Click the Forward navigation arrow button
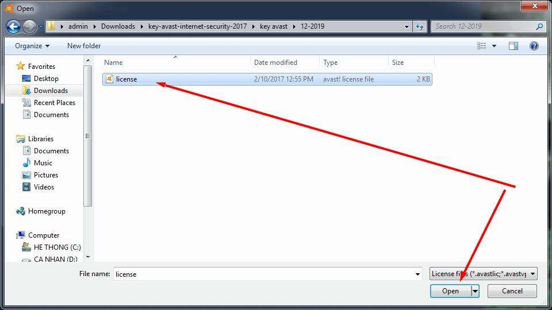The height and width of the screenshot is (310, 552). 29,26
